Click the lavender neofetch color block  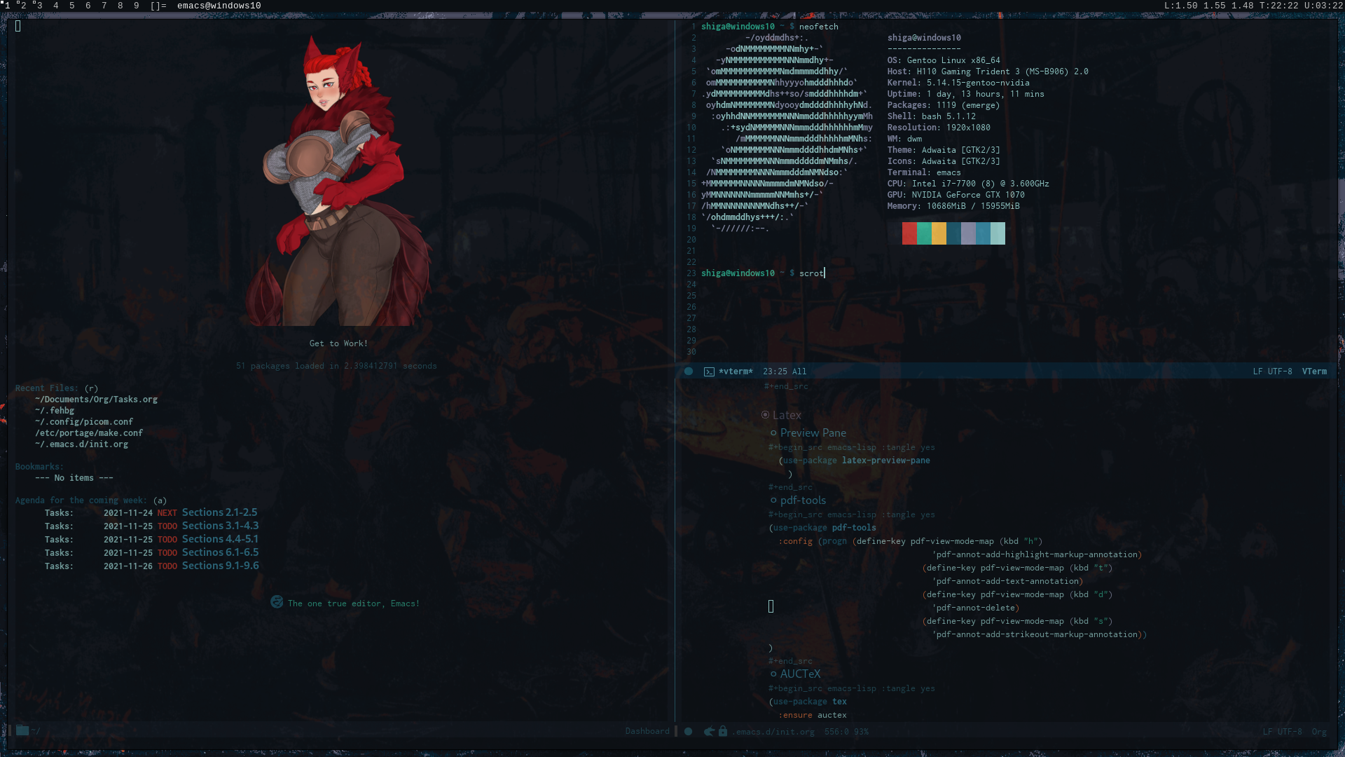pos(968,233)
